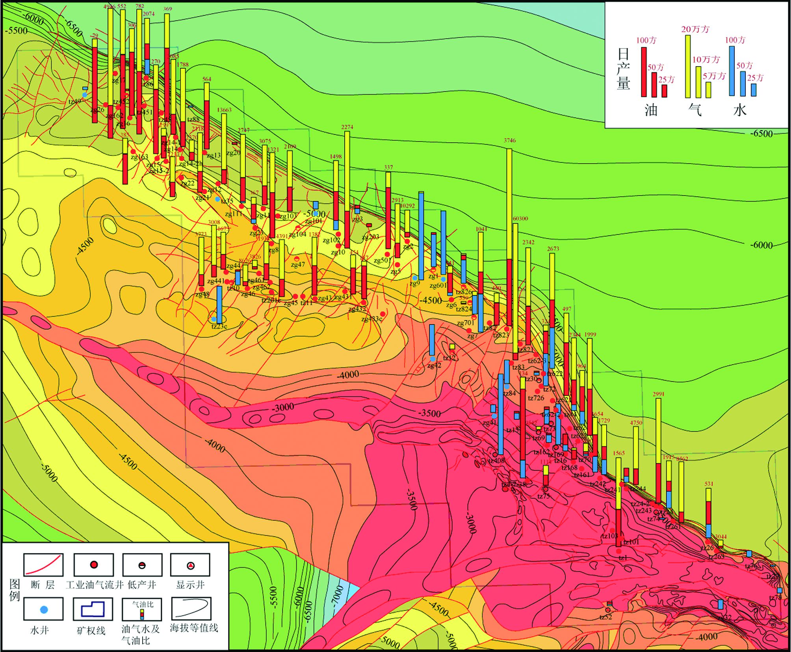This screenshot has height=652, width=791.
Task: Click the -7000 contour label on the blue area
Action: pos(337,596)
